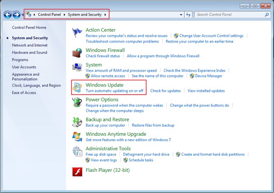Click shield icon beside Change User Account Control
The image size is (274, 193).
tap(176, 36)
